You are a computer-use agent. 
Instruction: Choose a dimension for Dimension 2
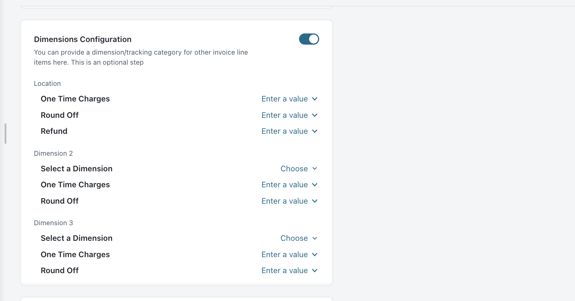pyautogui.click(x=294, y=169)
